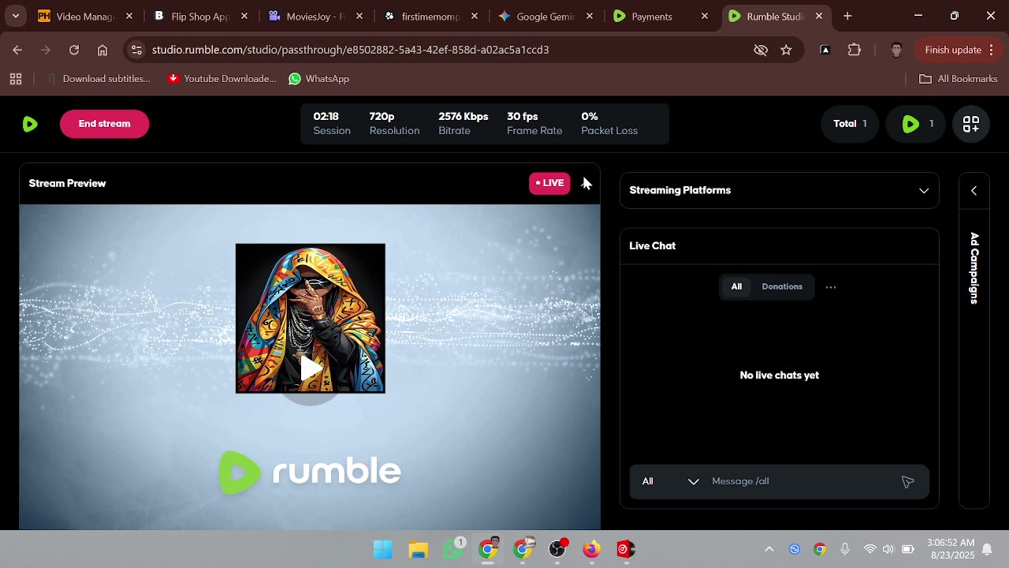This screenshot has width=1009, height=568.
Task: View site information icon in address bar
Action: click(136, 50)
